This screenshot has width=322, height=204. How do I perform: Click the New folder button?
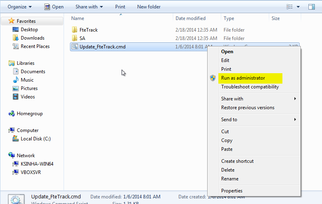point(149,7)
